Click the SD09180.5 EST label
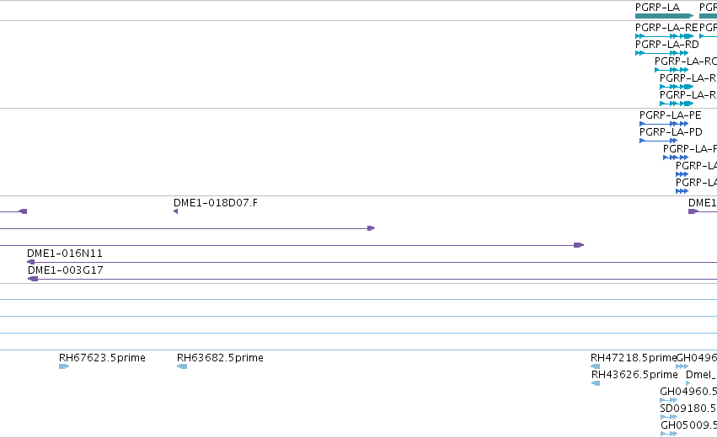 tap(688, 409)
